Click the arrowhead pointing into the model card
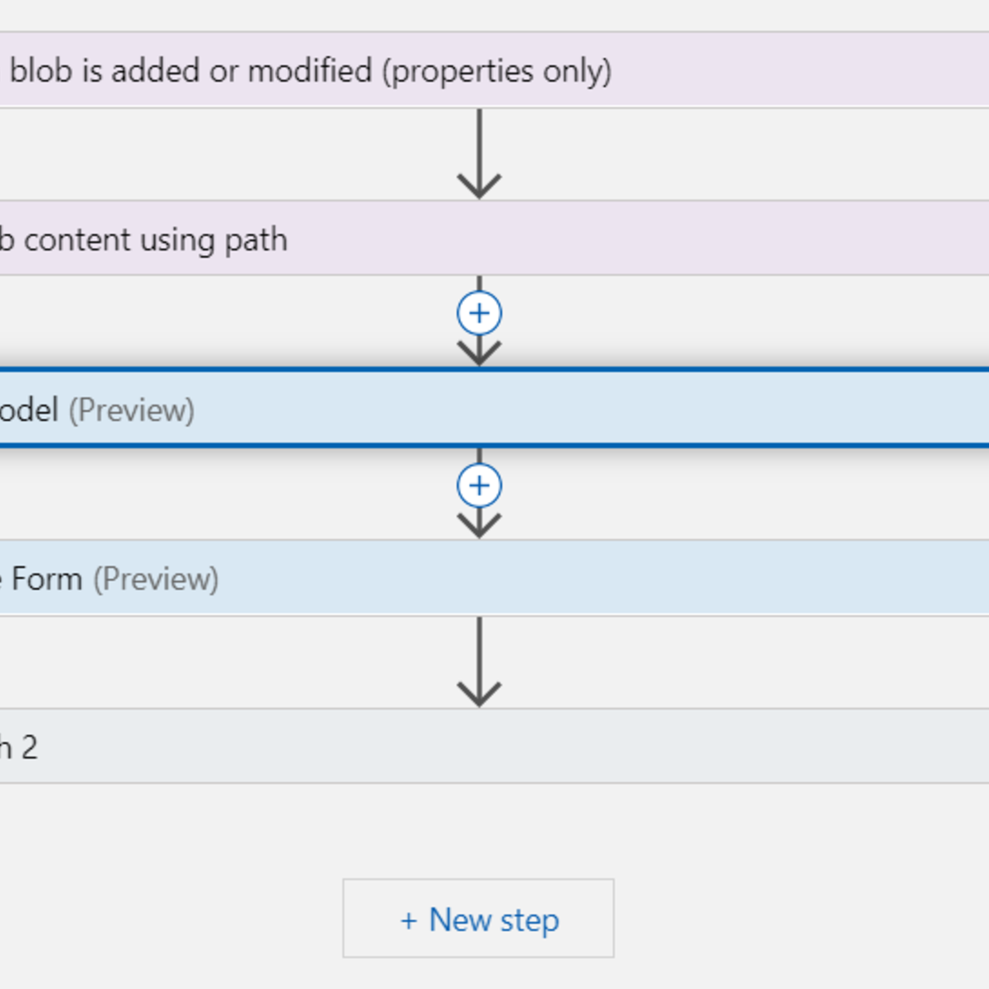Image resolution: width=989 pixels, height=989 pixels. point(479,354)
